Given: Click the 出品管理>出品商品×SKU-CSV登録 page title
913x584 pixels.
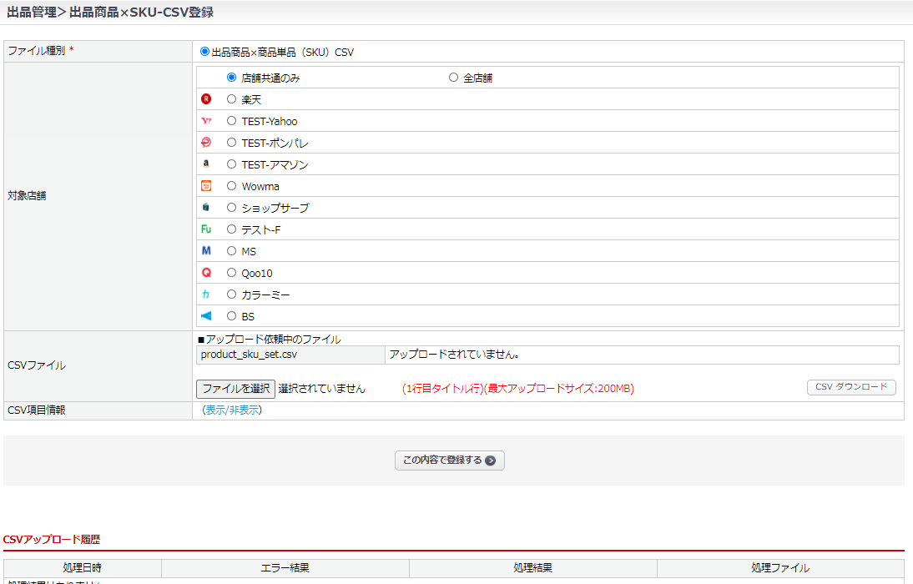Looking at the screenshot, I should coord(110,13).
